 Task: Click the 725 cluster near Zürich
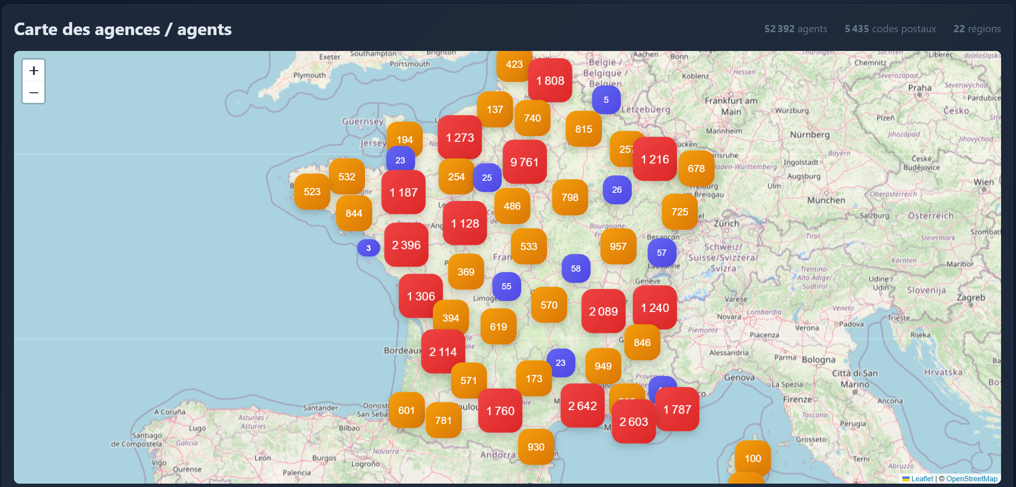pyautogui.click(x=680, y=212)
